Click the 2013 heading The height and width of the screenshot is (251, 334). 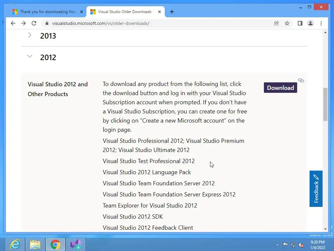[x=48, y=36]
